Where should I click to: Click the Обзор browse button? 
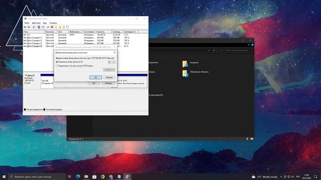109,70
